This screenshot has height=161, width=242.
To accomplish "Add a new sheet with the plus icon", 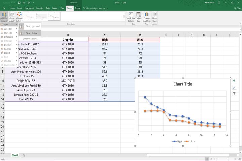I will tap(24, 155).
